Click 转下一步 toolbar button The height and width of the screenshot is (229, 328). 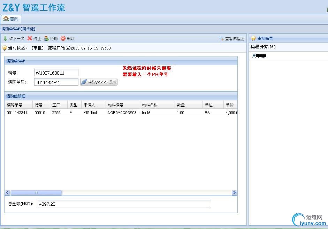[14, 38]
